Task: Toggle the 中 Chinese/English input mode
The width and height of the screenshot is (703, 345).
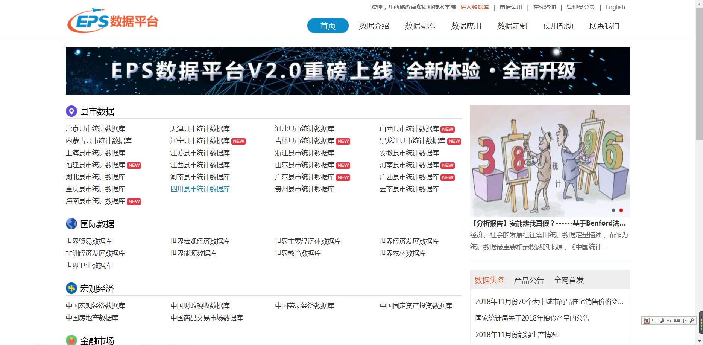Action: (x=654, y=321)
